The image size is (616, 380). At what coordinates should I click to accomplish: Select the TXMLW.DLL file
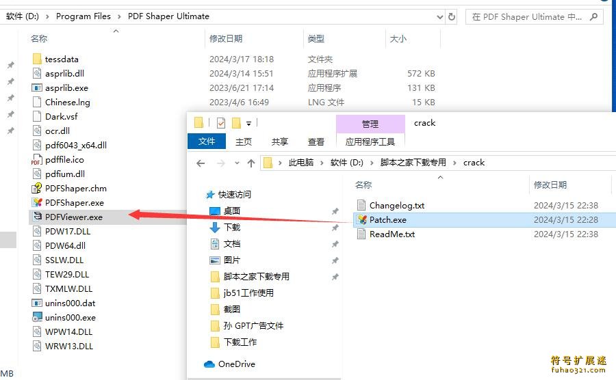coord(68,289)
